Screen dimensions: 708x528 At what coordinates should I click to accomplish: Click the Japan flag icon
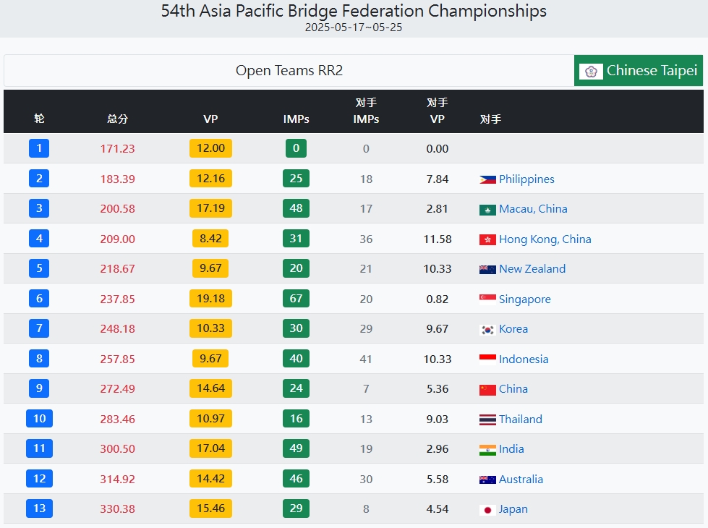click(x=487, y=510)
